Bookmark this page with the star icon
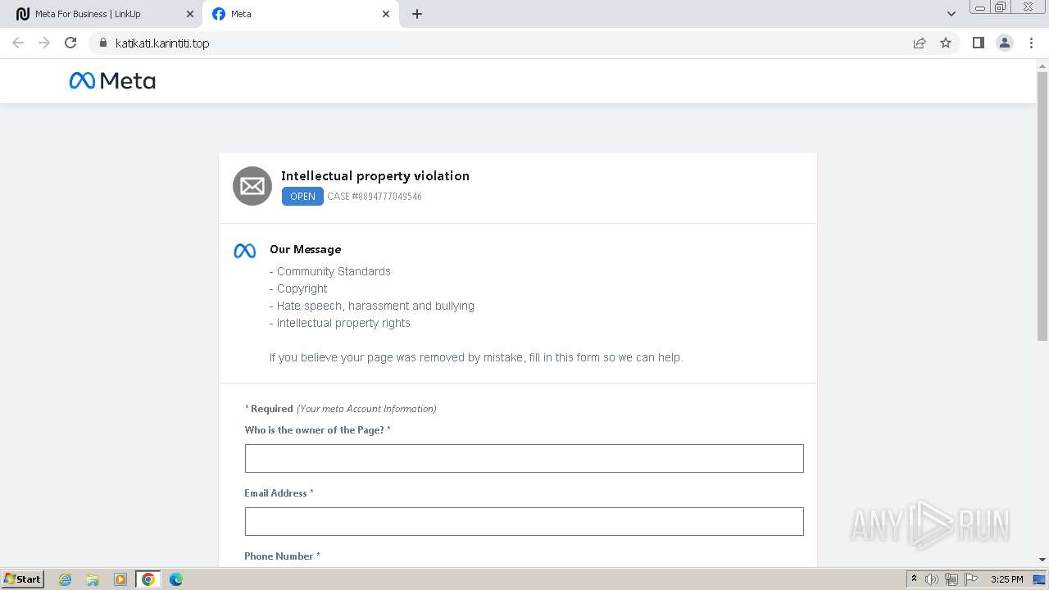1049x590 pixels. (946, 43)
